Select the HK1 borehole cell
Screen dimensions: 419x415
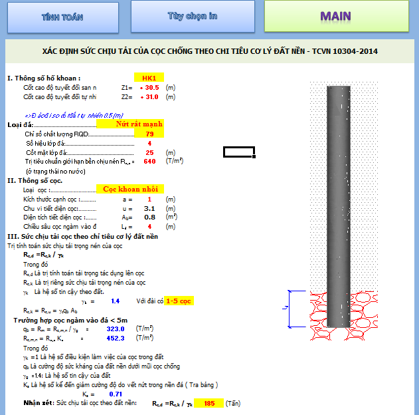click(x=149, y=78)
